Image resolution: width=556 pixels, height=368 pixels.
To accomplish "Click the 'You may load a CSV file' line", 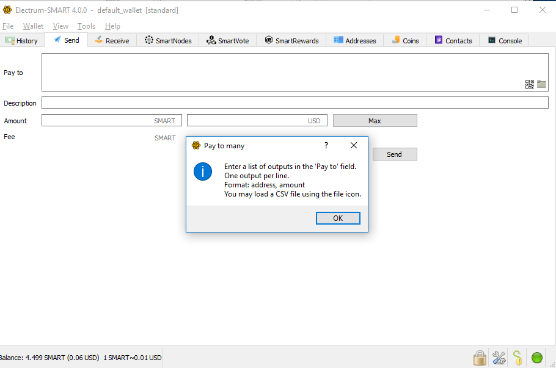I will 293,194.
